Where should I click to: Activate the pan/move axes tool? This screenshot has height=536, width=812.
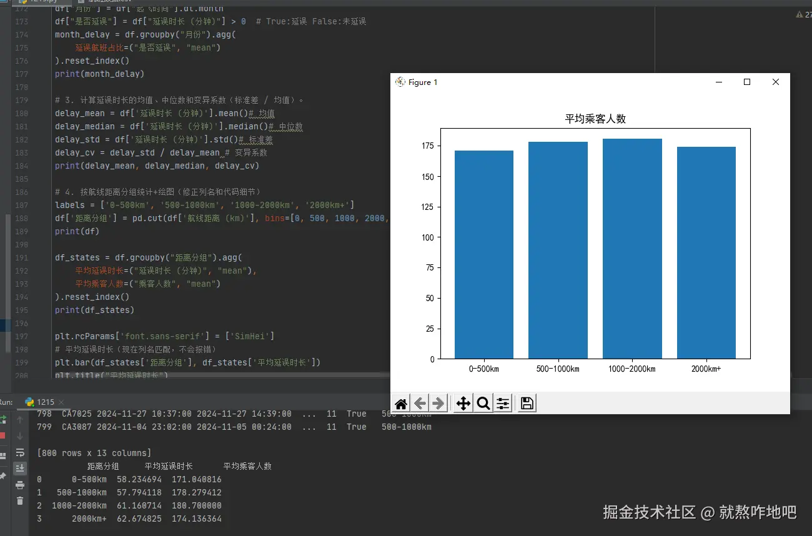pyautogui.click(x=463, y=404)
